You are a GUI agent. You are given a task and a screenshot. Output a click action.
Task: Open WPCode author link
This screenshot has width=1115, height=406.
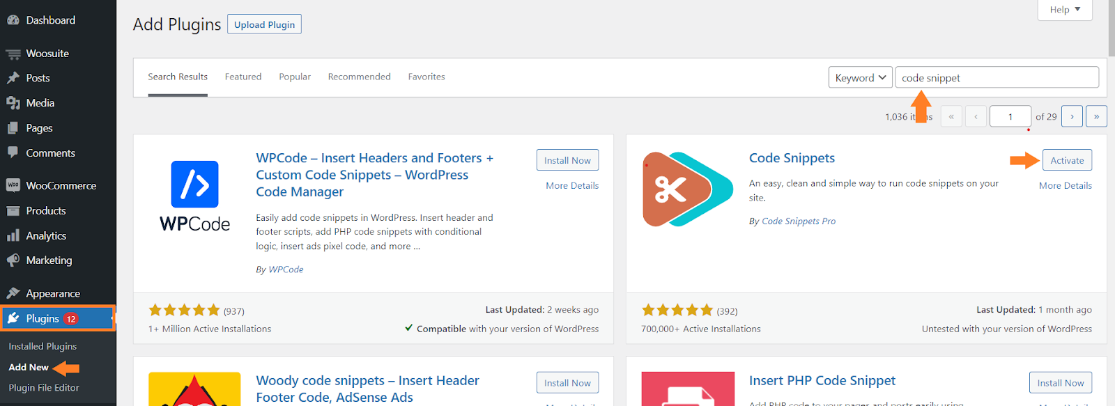[x=286, y=270]
